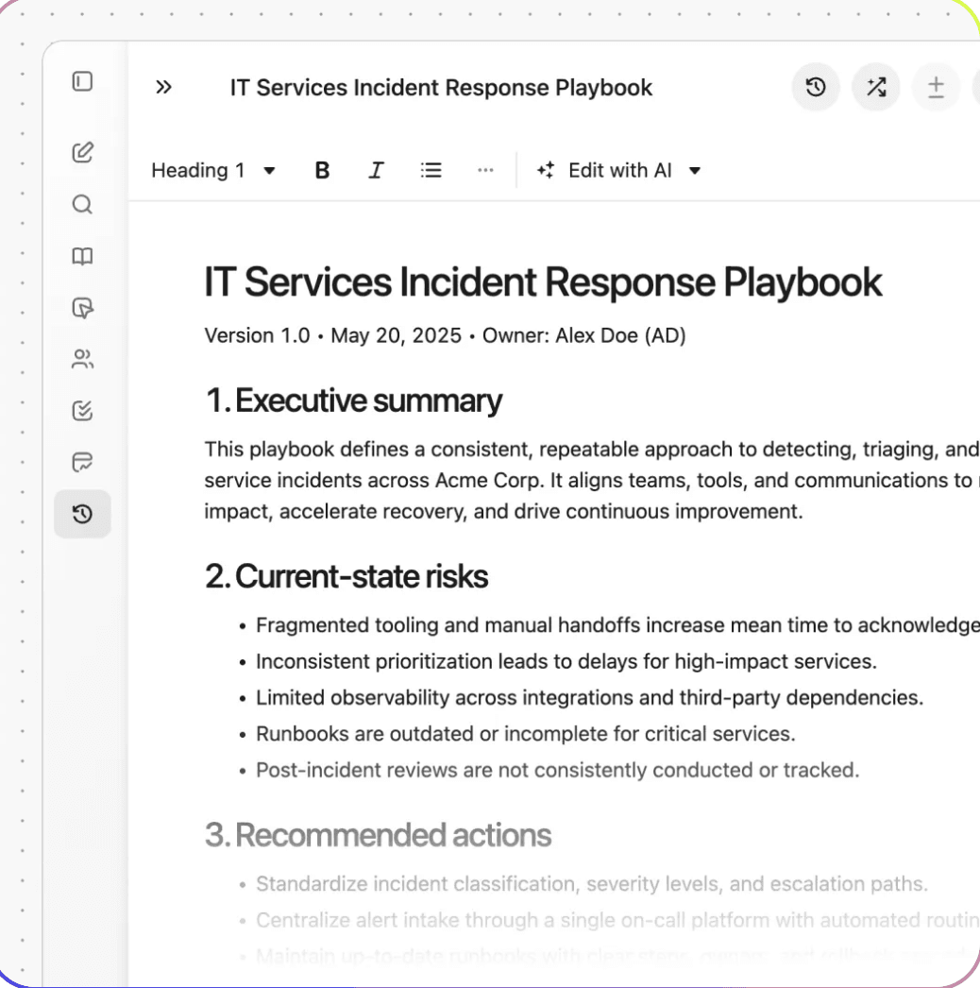980x988 pixels.
Task: Open the book library icon
Action: (82, 256)
